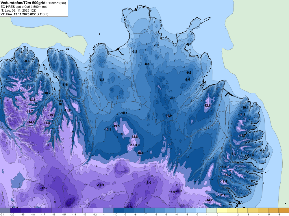
Task: Click the -11.6 temperature value
Action: [67, 110]
